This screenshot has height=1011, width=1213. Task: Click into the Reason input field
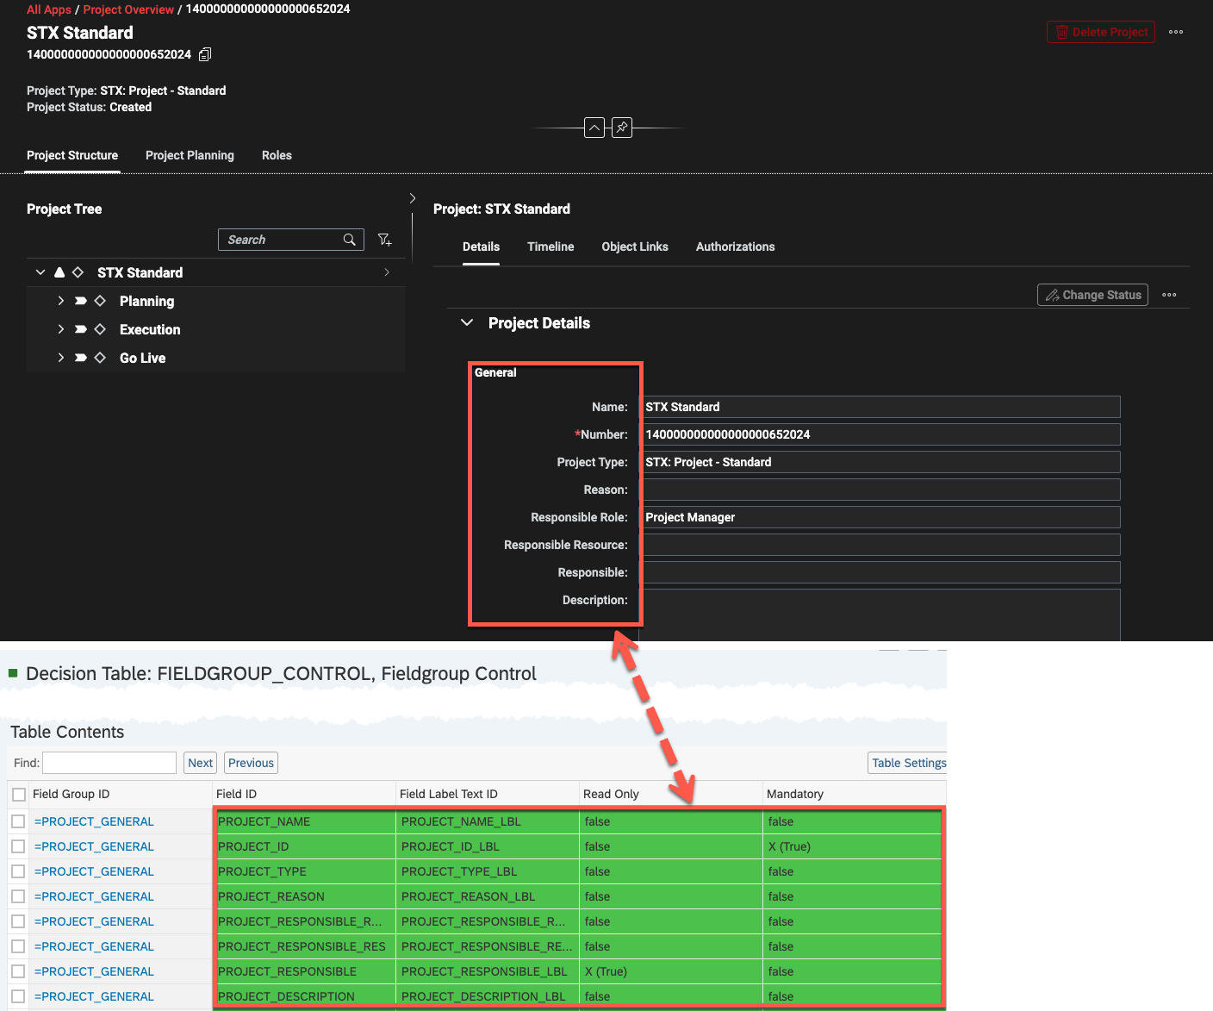pyautogui.click(x=880, y=490)
